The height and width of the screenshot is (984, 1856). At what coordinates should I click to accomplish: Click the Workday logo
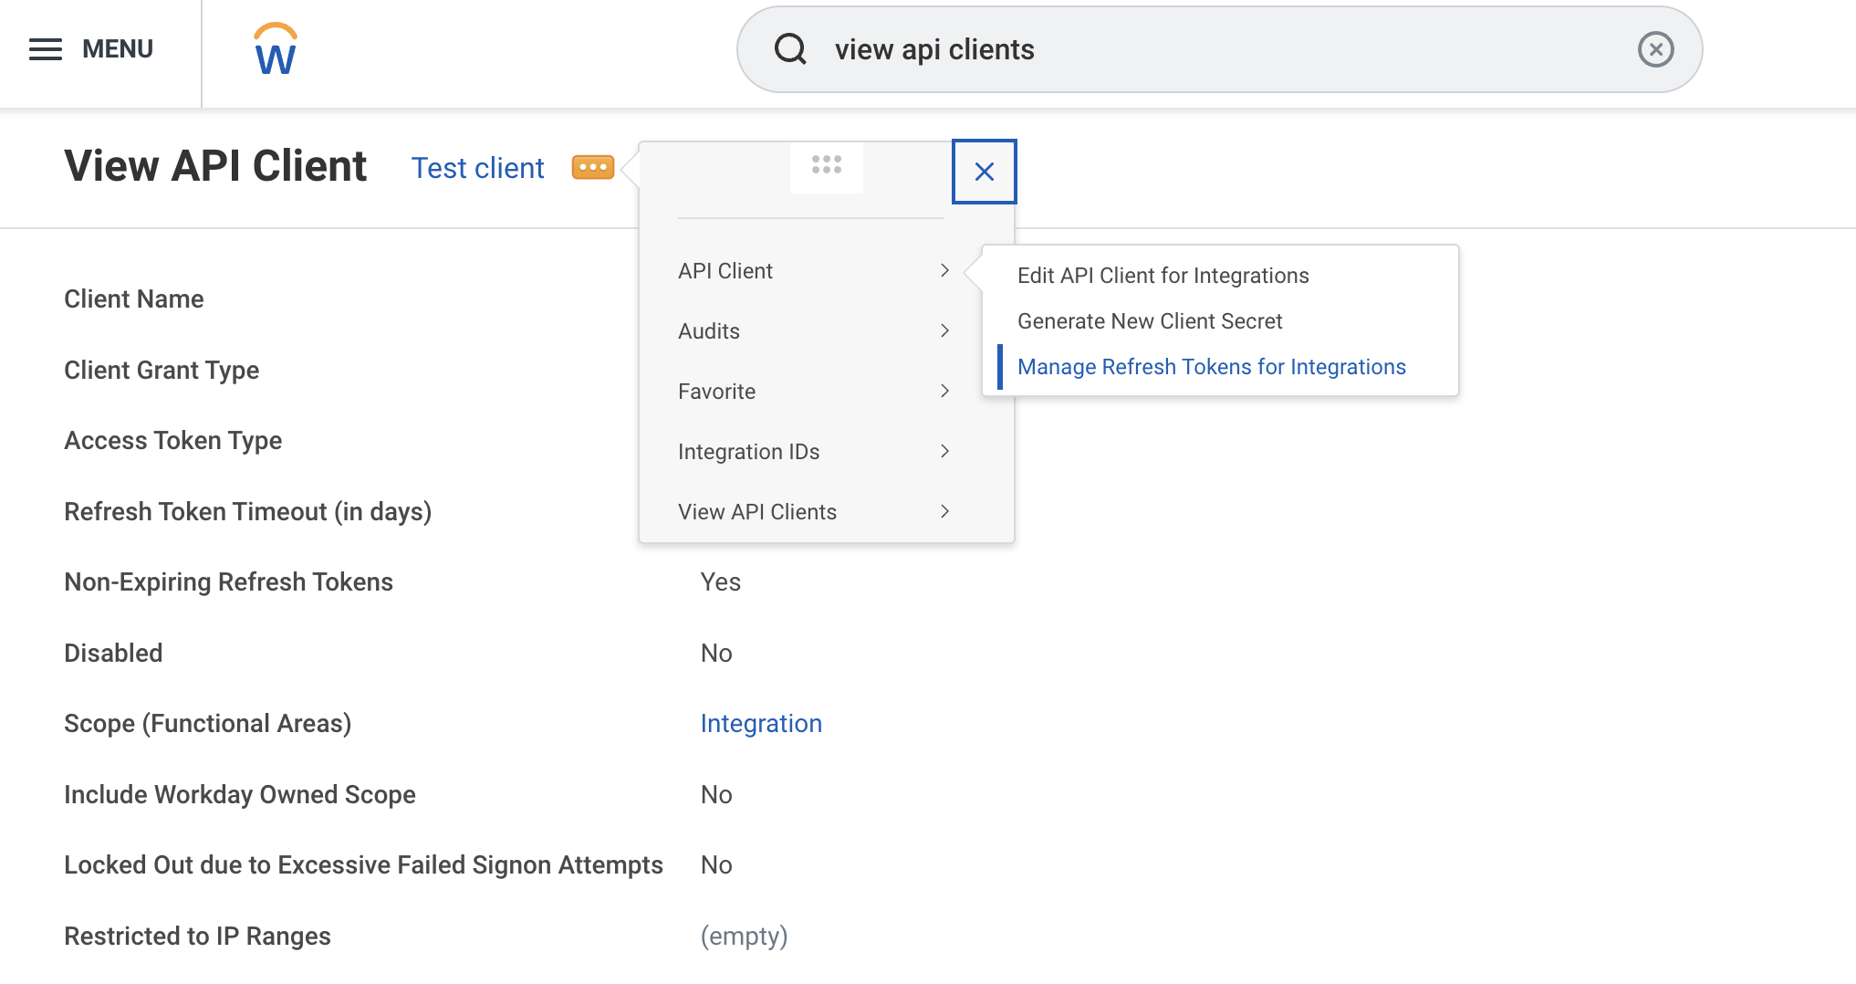point(275,49)
